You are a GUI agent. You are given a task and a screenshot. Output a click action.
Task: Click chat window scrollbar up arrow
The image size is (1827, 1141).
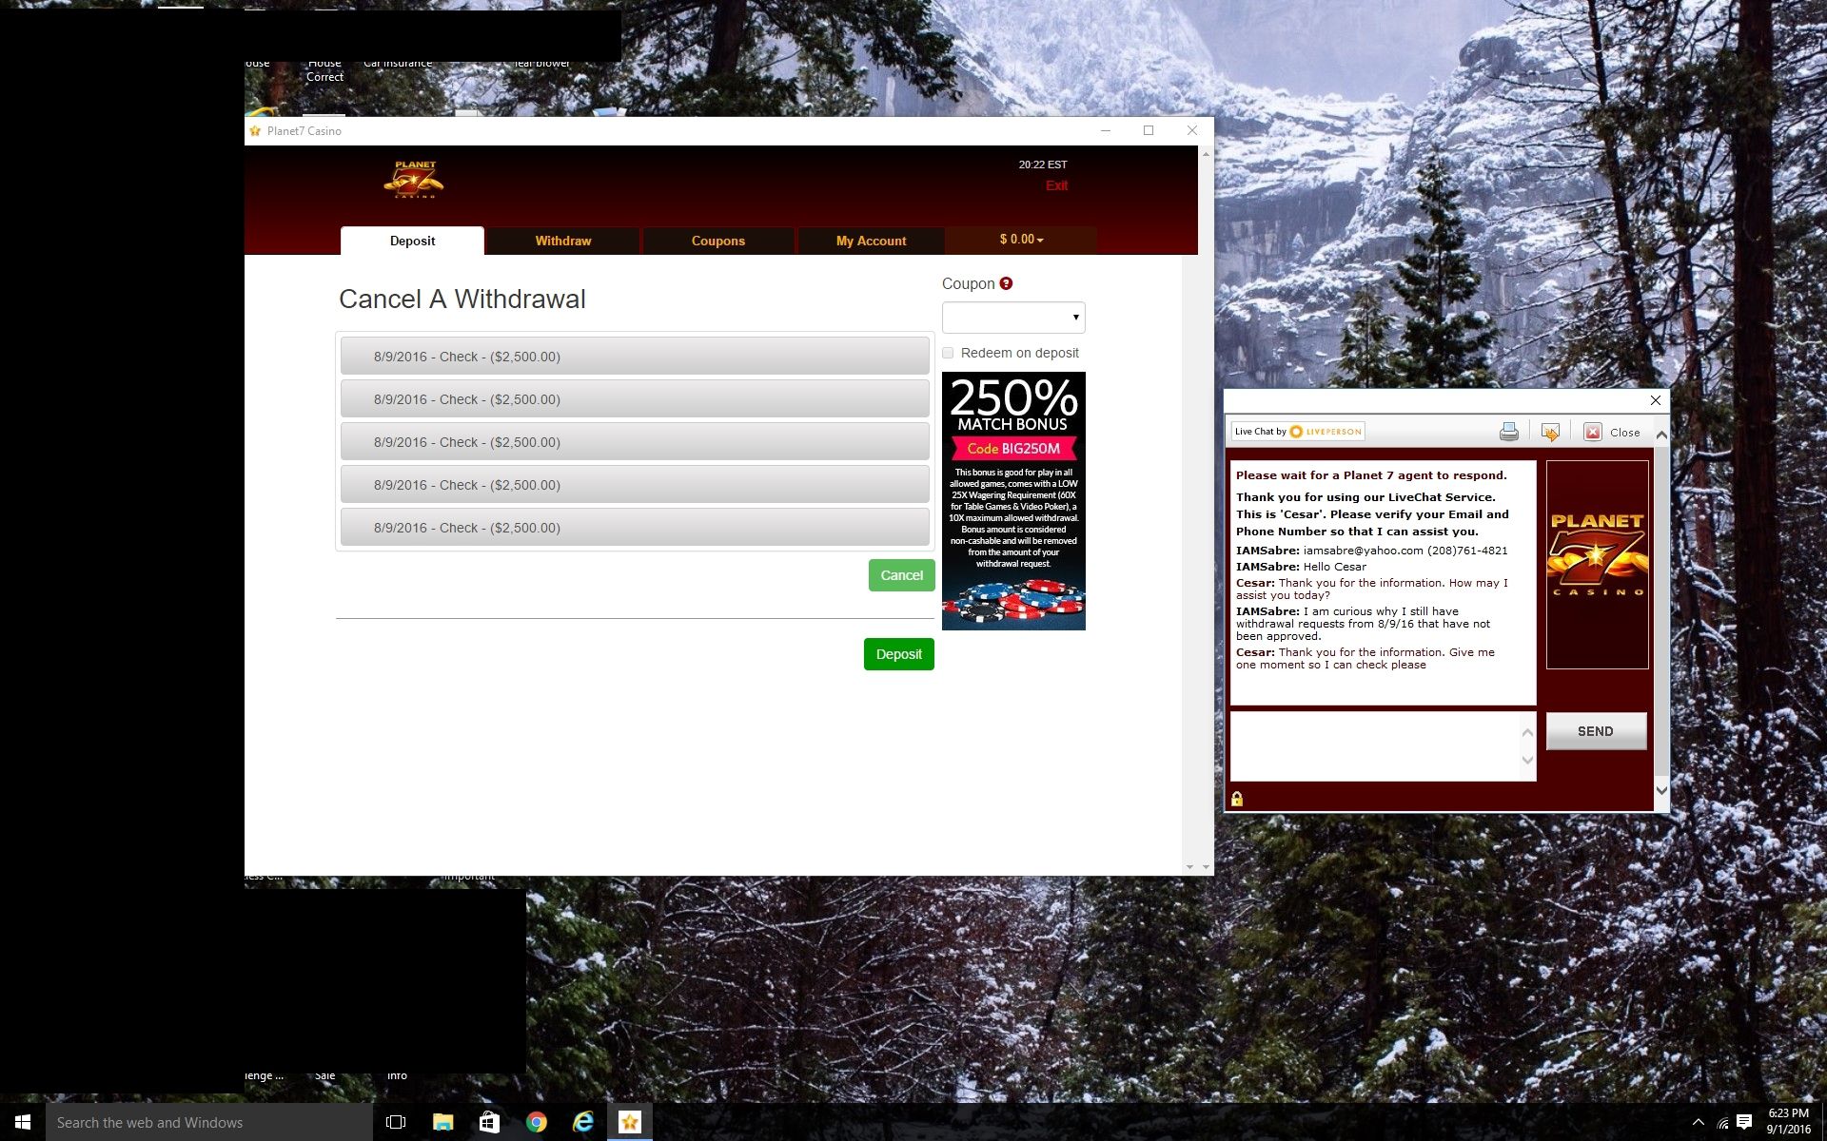[x=1661, y=435]
